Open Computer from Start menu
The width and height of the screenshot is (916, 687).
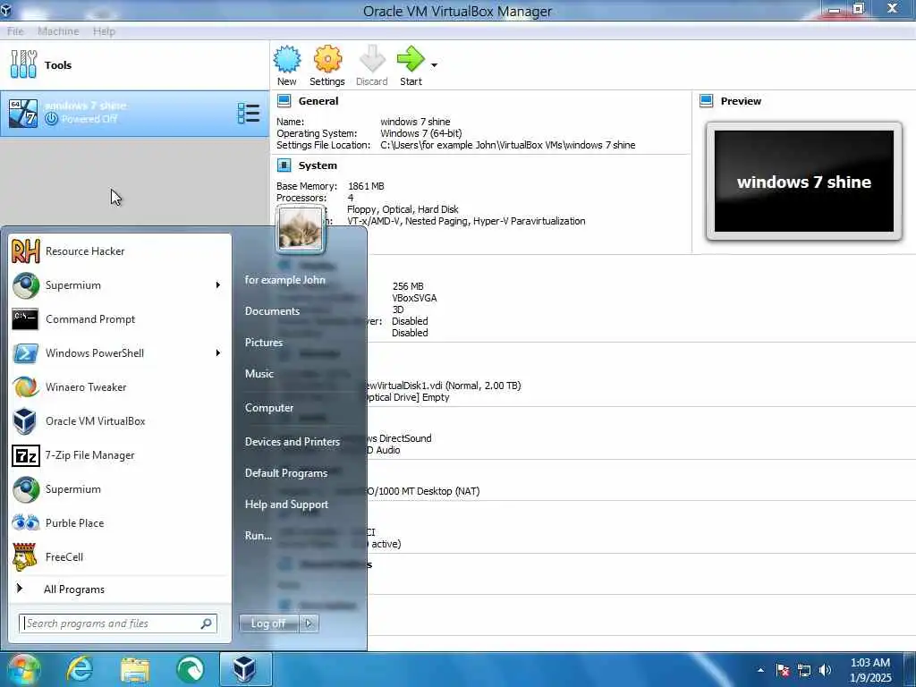click(268, 408)
